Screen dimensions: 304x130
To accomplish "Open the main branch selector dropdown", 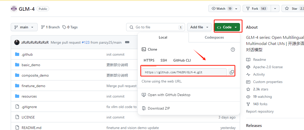I will [24, 27].
